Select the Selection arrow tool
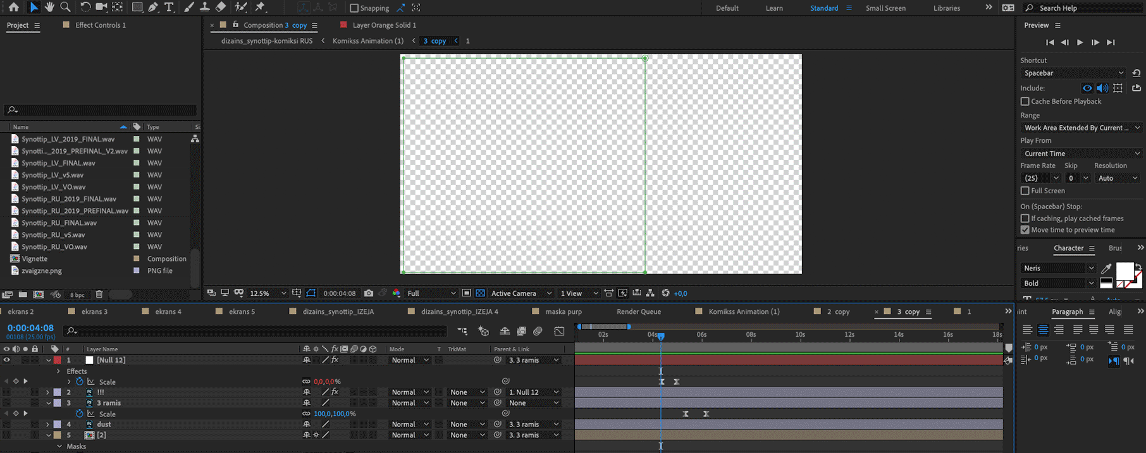 click(34, 8)
